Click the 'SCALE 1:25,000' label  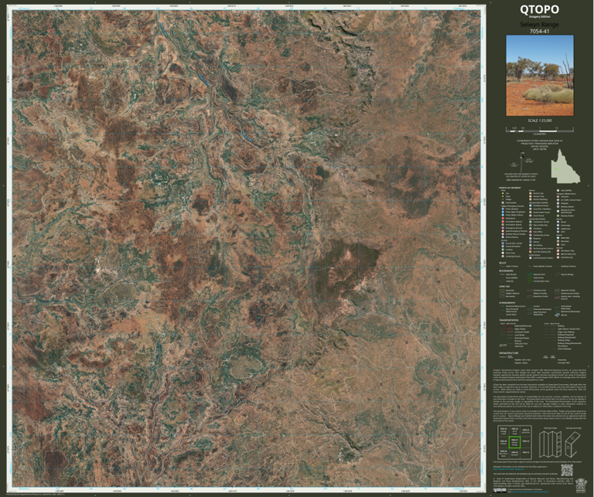click(539, 121)
